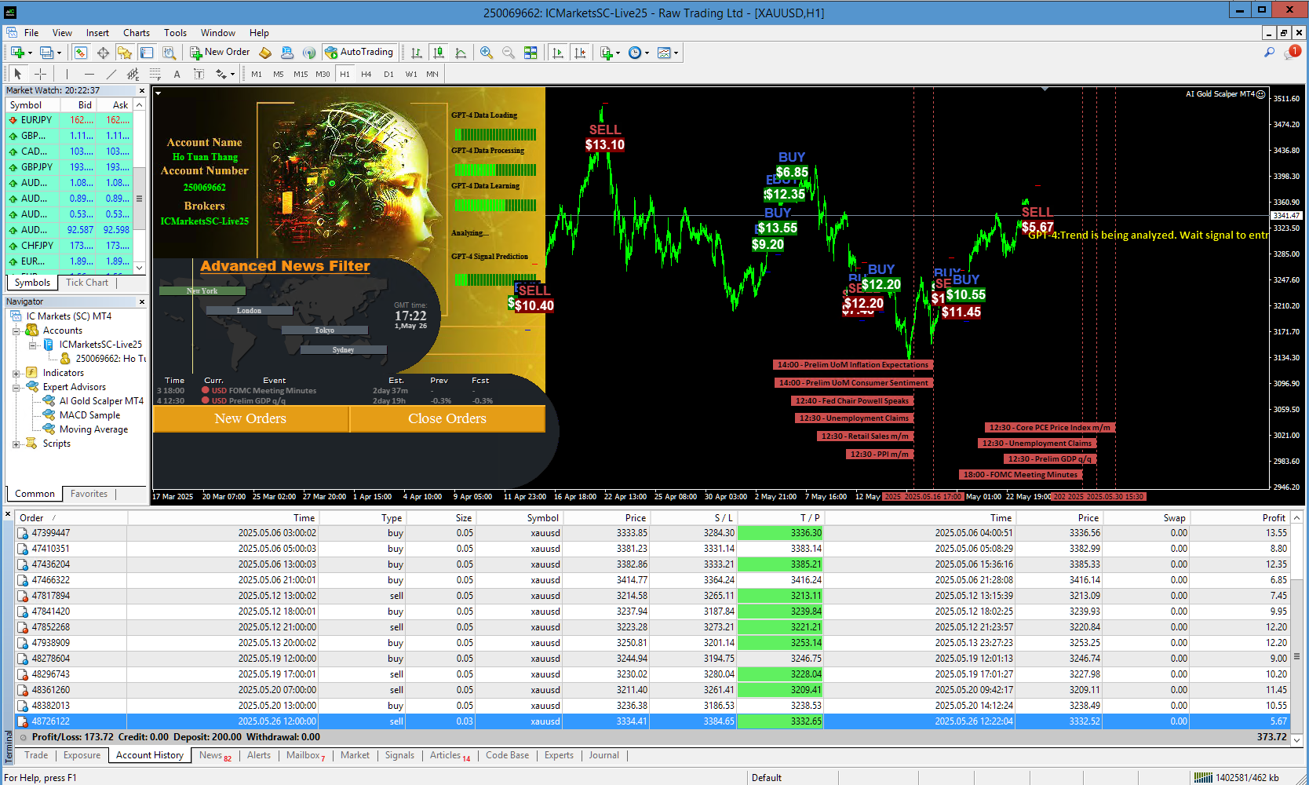This screenshot has height=785, width=1309.
Task: Switch timeframe to H4
Action: click(x=366, y=74)
